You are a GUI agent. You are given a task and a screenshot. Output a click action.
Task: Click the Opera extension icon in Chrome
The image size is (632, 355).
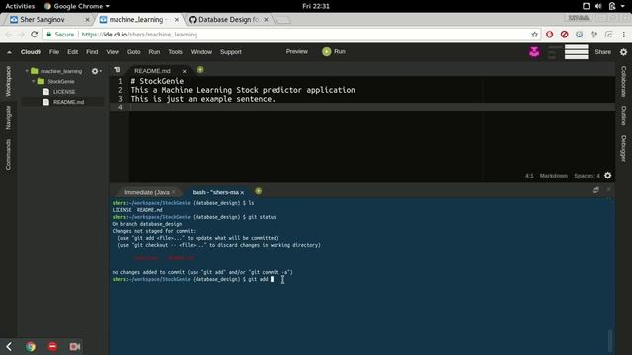coord(549,35)
